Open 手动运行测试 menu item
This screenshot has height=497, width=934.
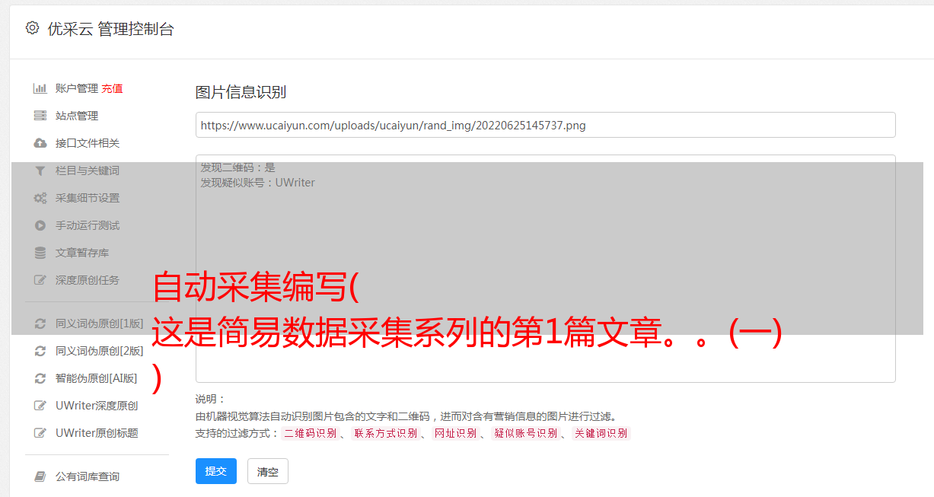click(88, 225)
